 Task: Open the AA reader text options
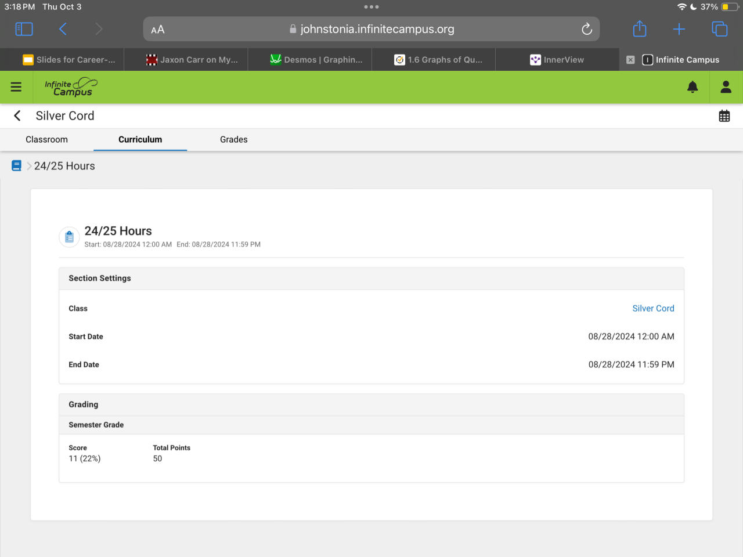[x=158, y=30]
